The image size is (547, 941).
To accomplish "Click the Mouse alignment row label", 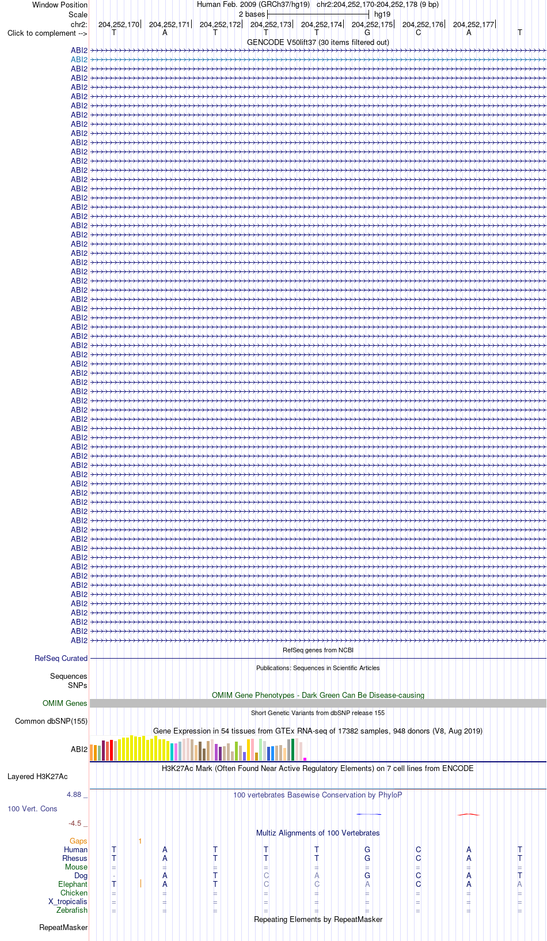I will (76, 867).
